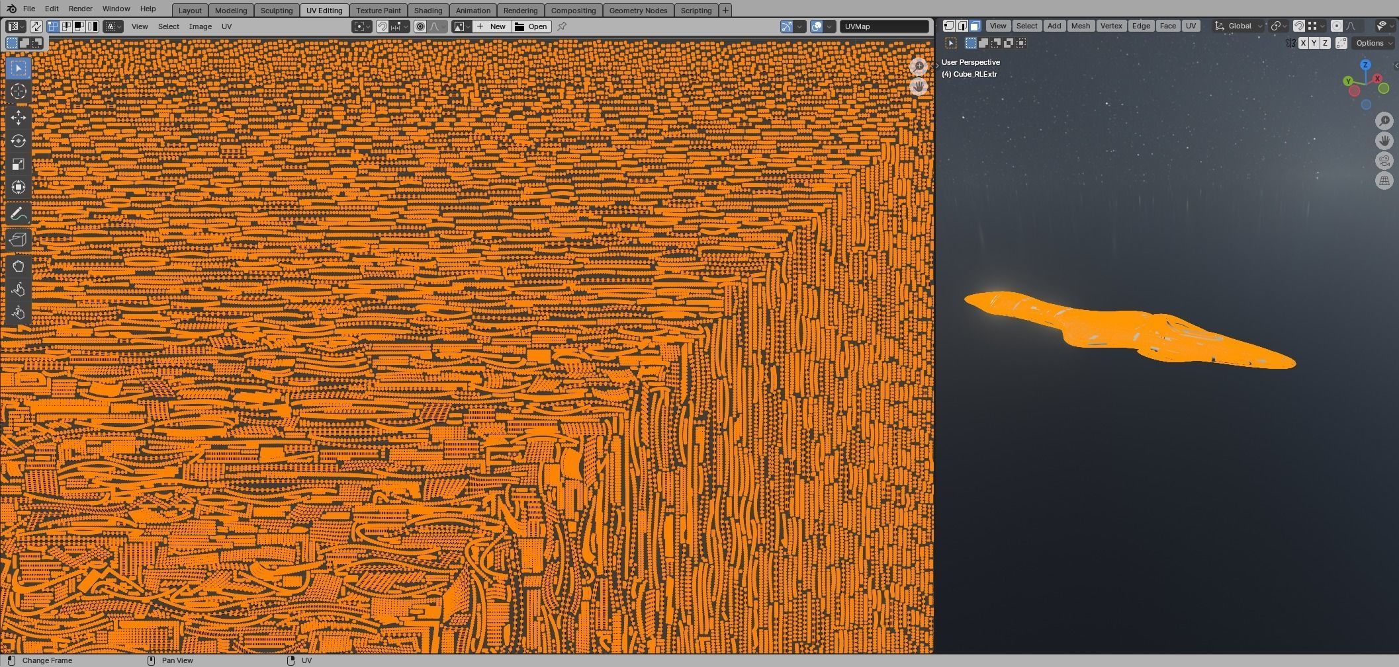Click the UVMap name field

tap(885, 26)
